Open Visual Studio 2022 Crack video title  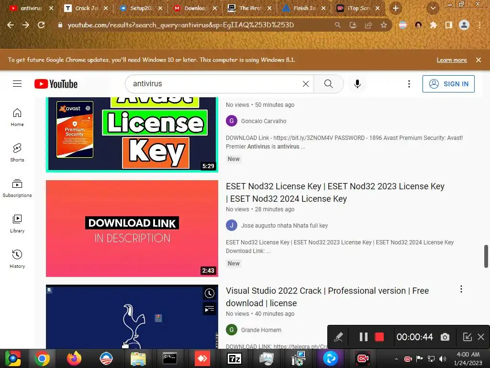(327, 297)
